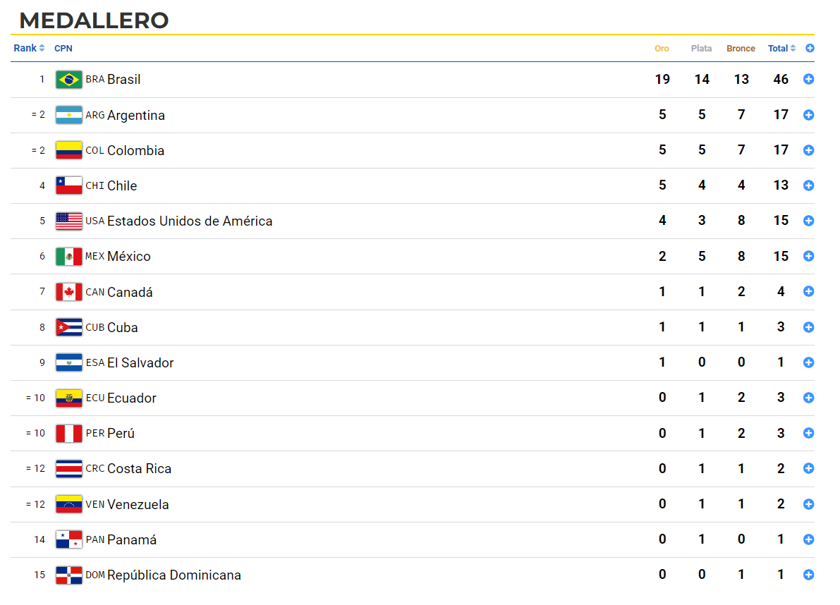
Task: Expand Colombia row plus icon
Action: pyautogui.click(x=808, y=150)
